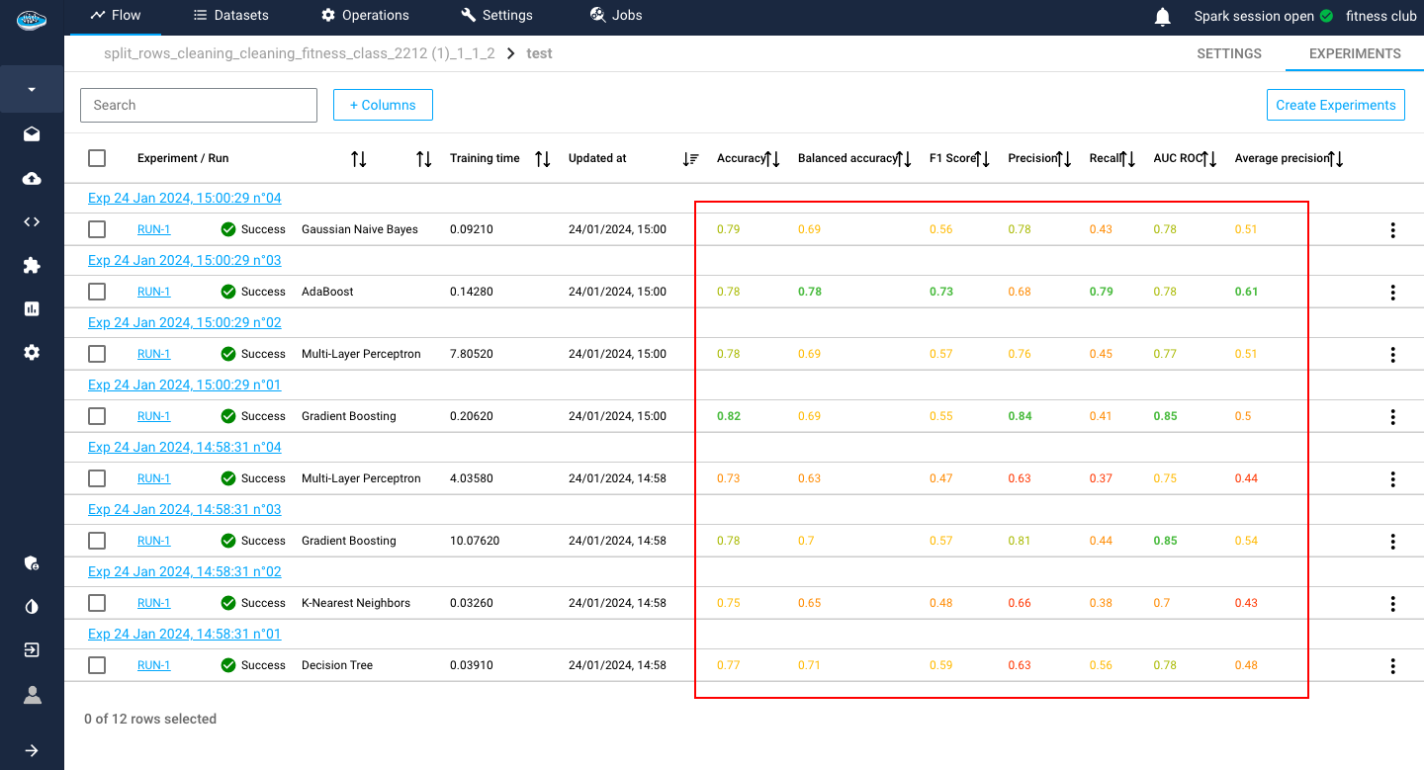Check the AdaBoost run checkbox

pyautogui.click(x=97, y=292)
